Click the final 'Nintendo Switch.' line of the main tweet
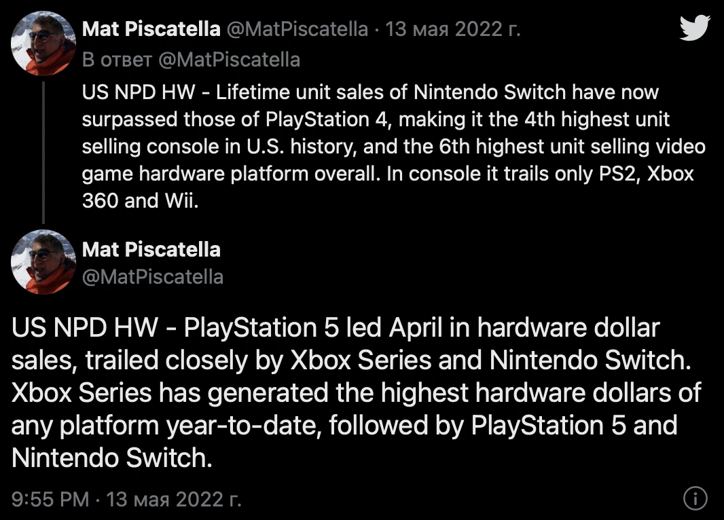This screenshot has width=724, height=520. tap(112, 458)
